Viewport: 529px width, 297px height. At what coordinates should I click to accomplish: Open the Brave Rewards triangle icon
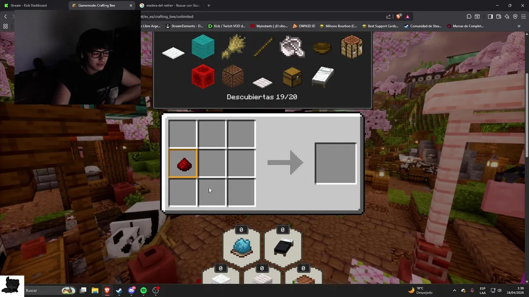click(x=407, y=16)
